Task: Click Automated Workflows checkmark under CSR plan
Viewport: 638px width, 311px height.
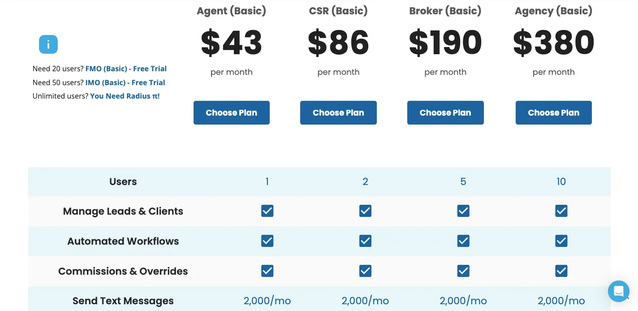Action: coord(365,241)
